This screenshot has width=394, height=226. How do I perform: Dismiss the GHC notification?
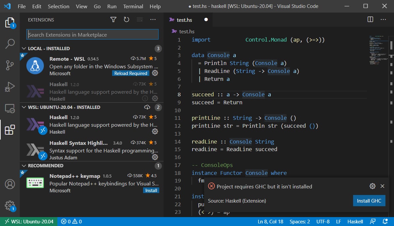tap(382, 186)
